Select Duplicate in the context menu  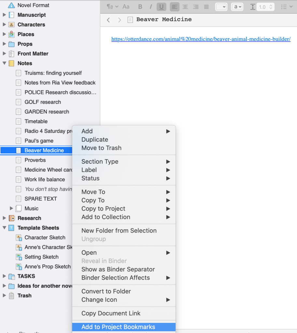coord(94,139)
